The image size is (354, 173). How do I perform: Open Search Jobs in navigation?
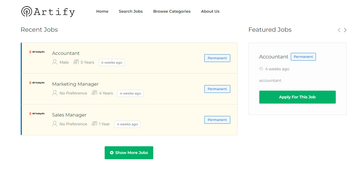[131, 11]
